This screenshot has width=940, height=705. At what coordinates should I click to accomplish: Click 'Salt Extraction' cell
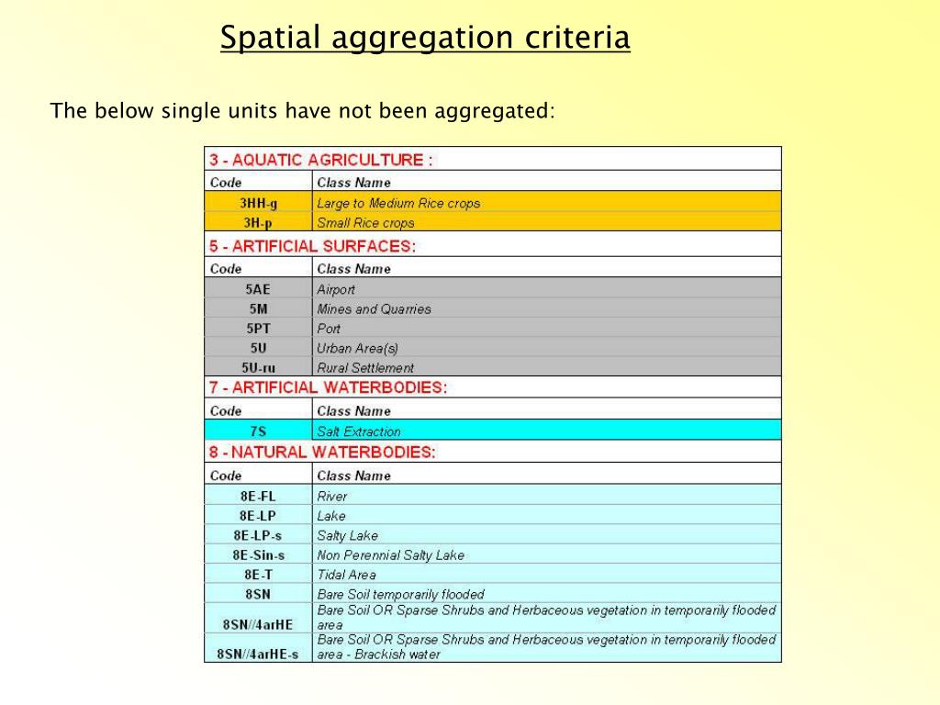[x=547, y=431]
